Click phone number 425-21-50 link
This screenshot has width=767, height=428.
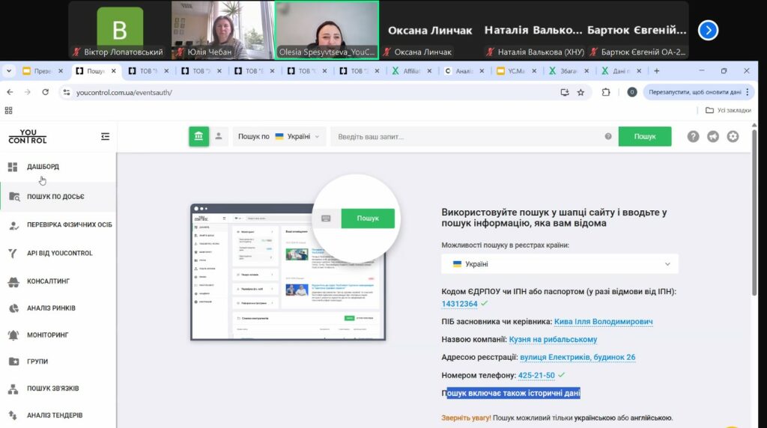(x=536, y=375)
